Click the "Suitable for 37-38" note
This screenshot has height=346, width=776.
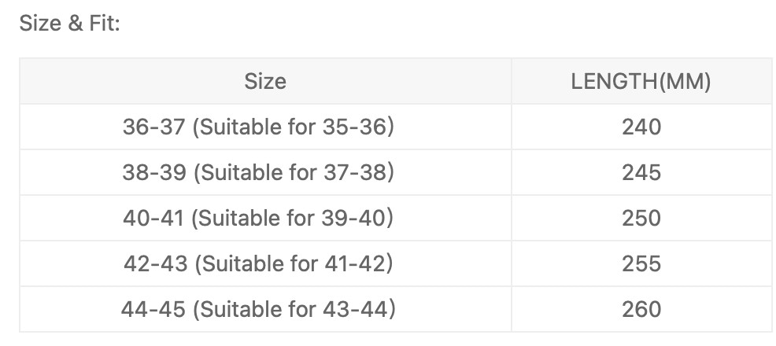point(293,172)
